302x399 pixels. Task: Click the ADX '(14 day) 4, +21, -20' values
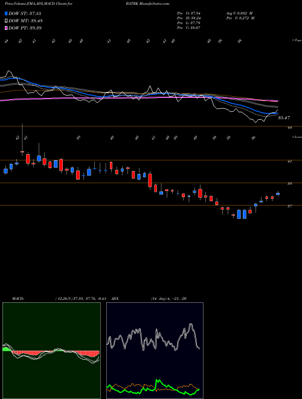click(x=169, y=299)
